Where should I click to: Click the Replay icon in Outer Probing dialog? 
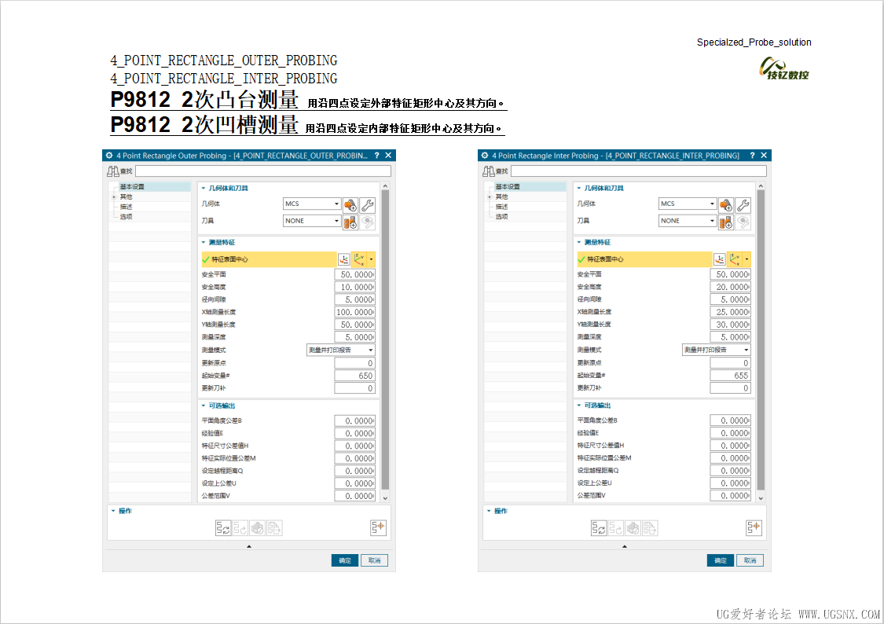240,528
